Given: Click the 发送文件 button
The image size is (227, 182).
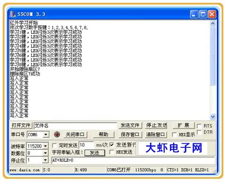Looking at the screenshot, I should (130, 126).
